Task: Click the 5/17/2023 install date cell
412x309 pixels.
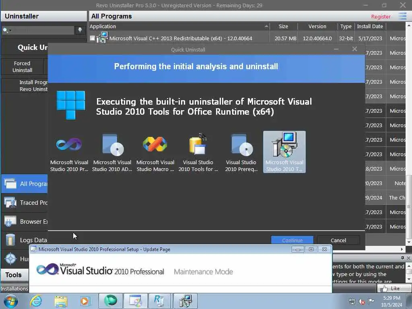Action: (x=370, y=38)
